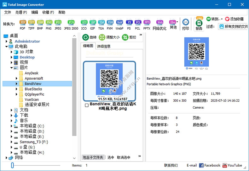Click the E-mail link
Viewport: 249px width, 171px height.
[x=192, y=165]
